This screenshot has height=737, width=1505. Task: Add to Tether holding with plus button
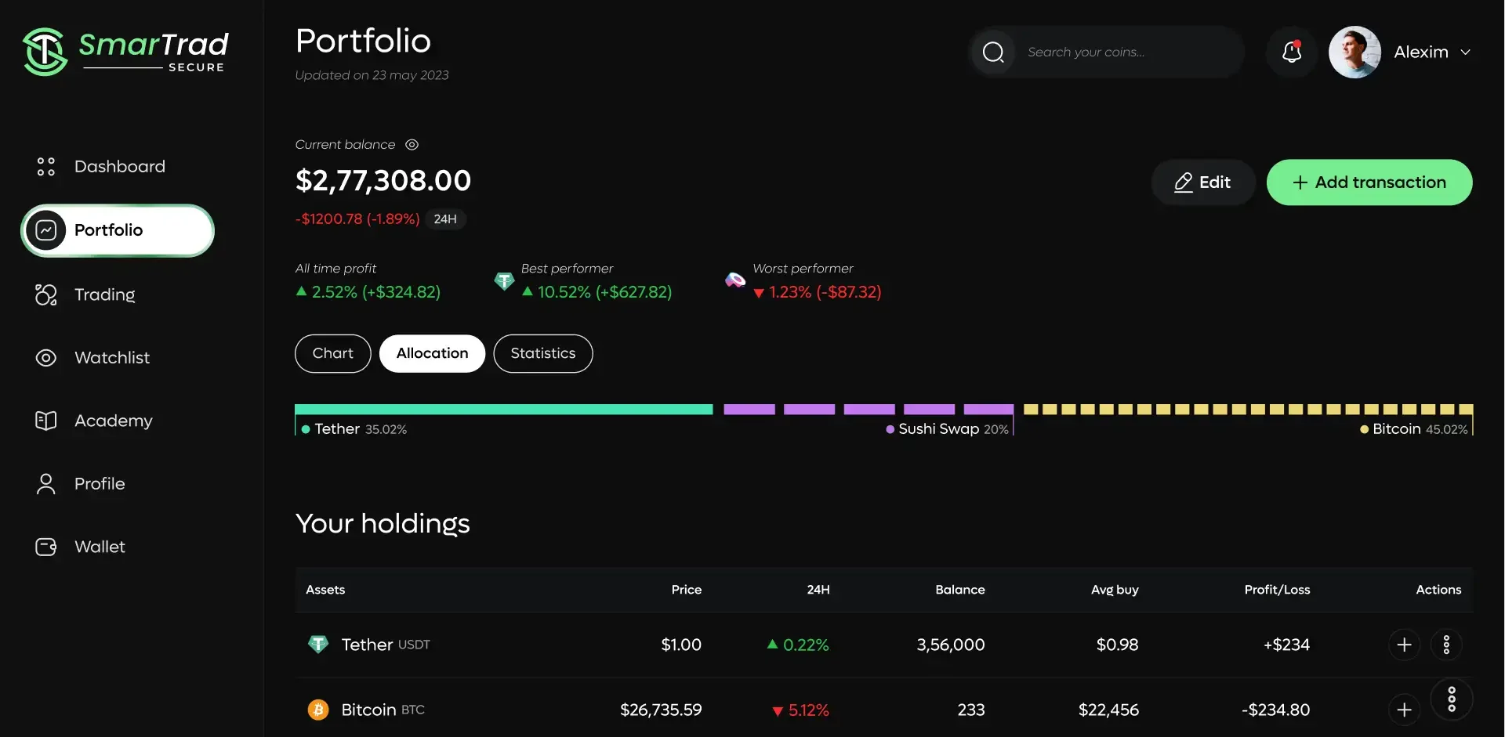(x=1404, y=645)
